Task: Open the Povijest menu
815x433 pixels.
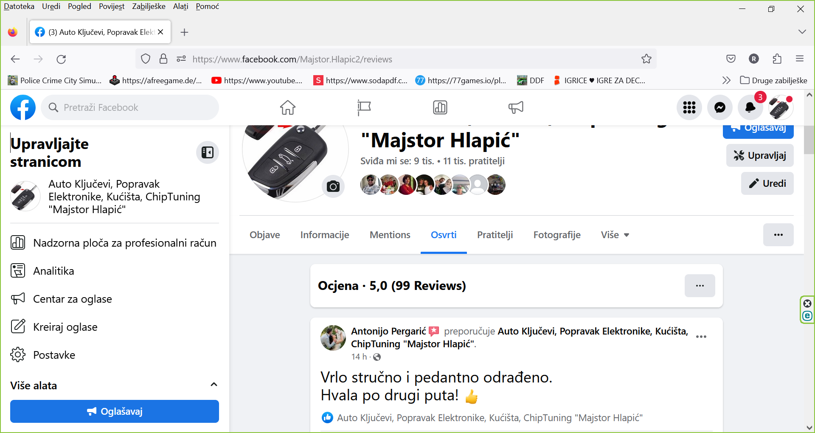Action: (x=112, y=6)
